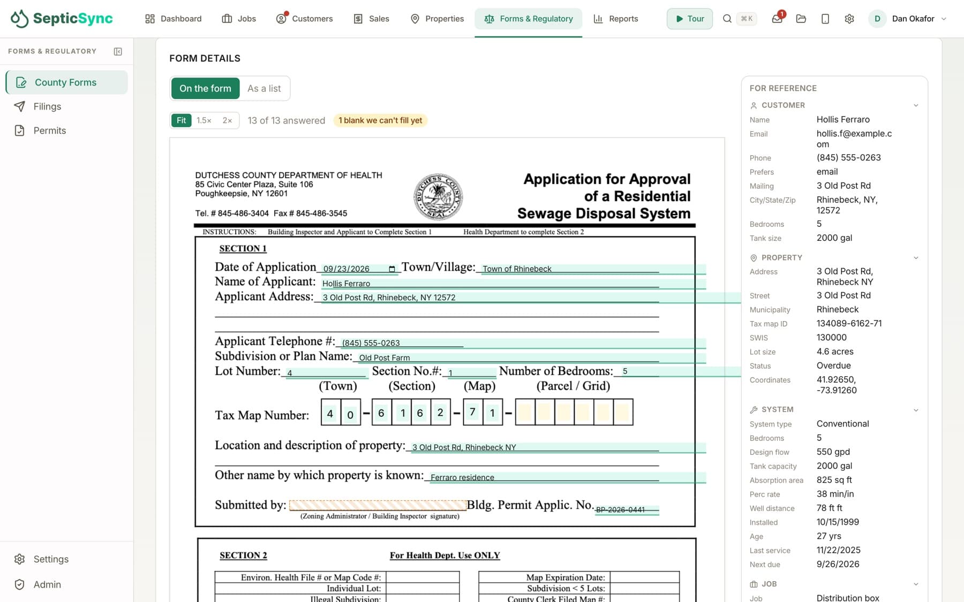
Task: Open the gear settings icon in top bar
Action: 849,19
